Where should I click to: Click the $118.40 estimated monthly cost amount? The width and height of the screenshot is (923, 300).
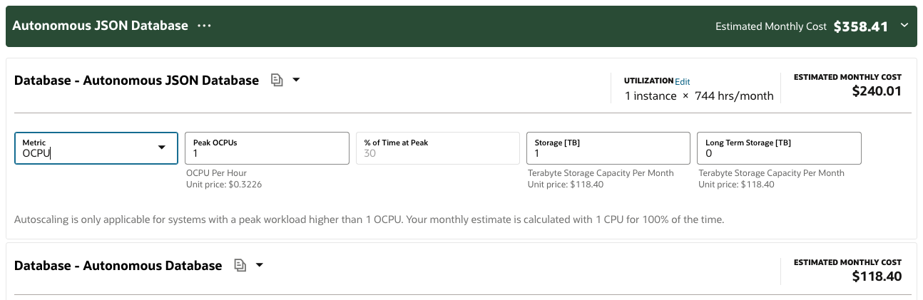[877, 276]
